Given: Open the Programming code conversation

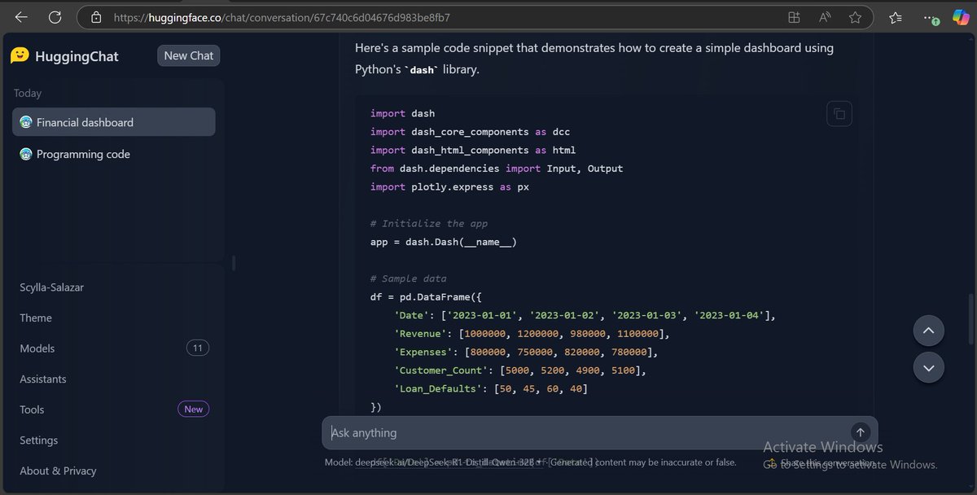Looking at the screenshot, I should (x=114, y=154).
